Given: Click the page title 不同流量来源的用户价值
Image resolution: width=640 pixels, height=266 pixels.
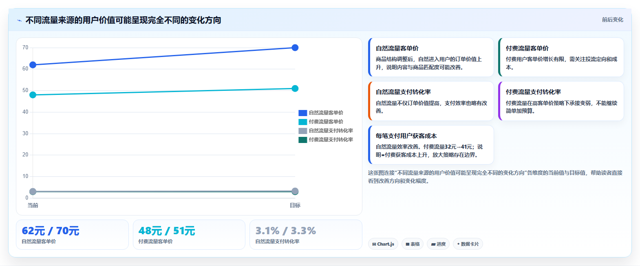Looking at the screenshot, I should (x=123, y=20).
